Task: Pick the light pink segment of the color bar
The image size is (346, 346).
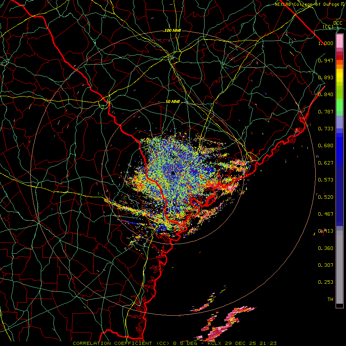Action: (x=339, y=41)
